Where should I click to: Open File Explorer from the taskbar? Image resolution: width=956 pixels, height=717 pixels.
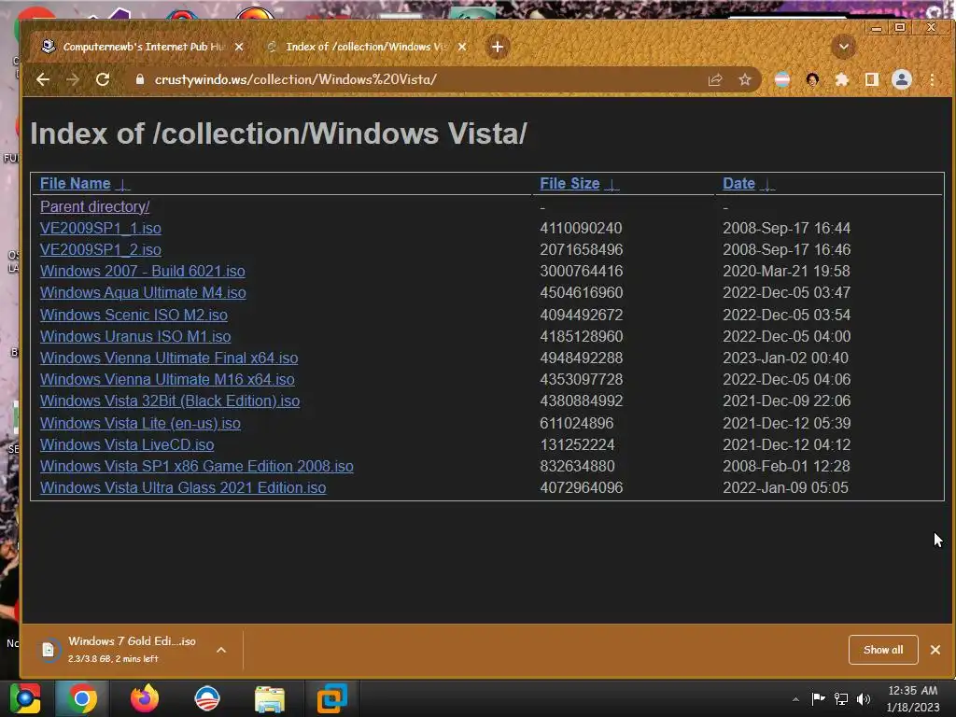(270, 698)
